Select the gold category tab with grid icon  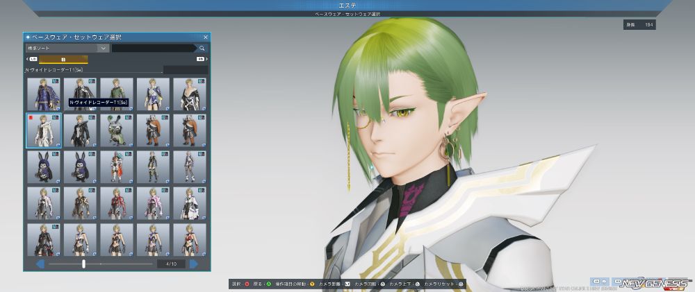click(x=63, y=59)
